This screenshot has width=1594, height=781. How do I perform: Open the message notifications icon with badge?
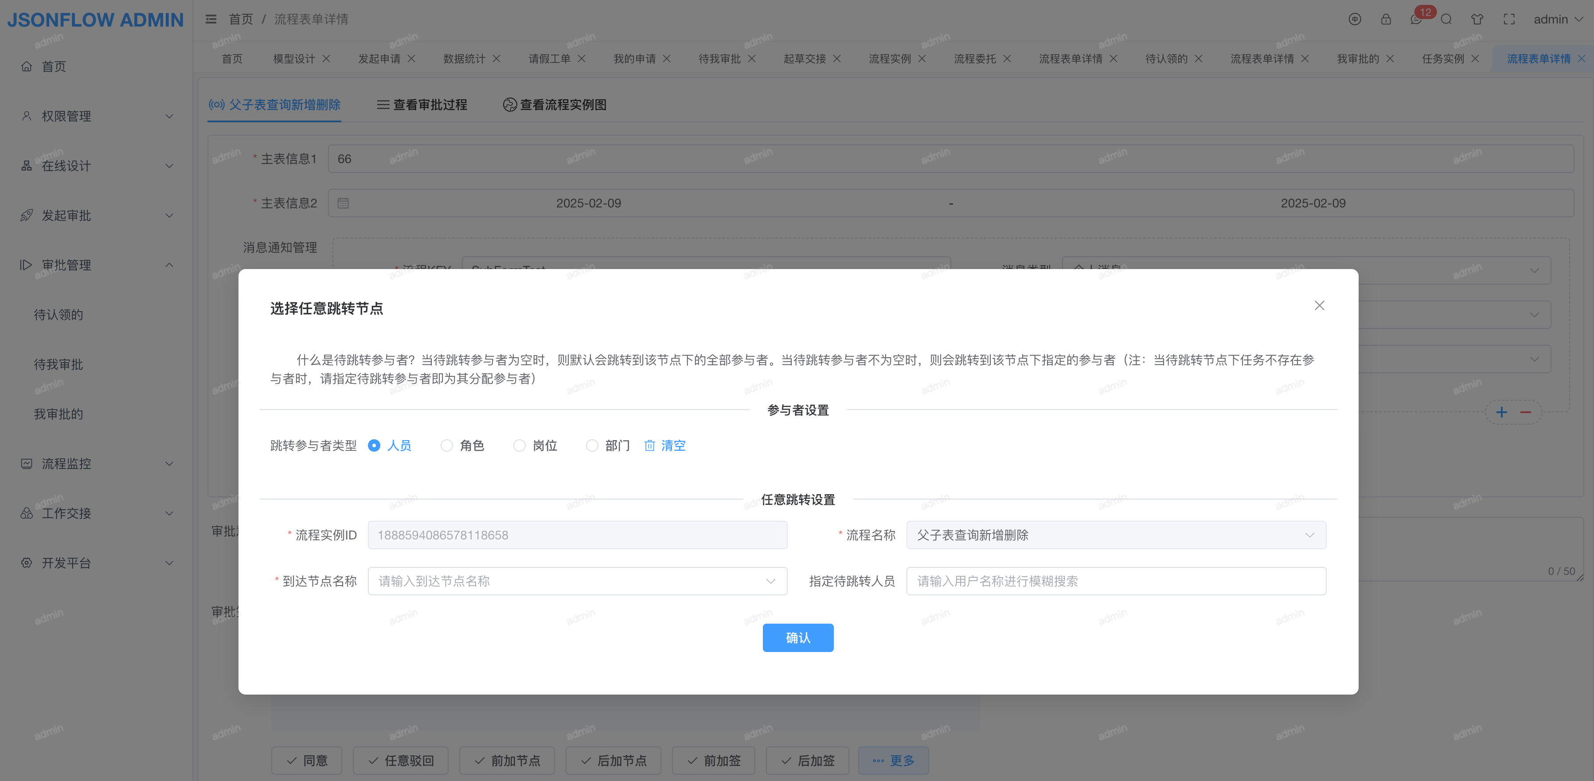[x=1416, y=19]
